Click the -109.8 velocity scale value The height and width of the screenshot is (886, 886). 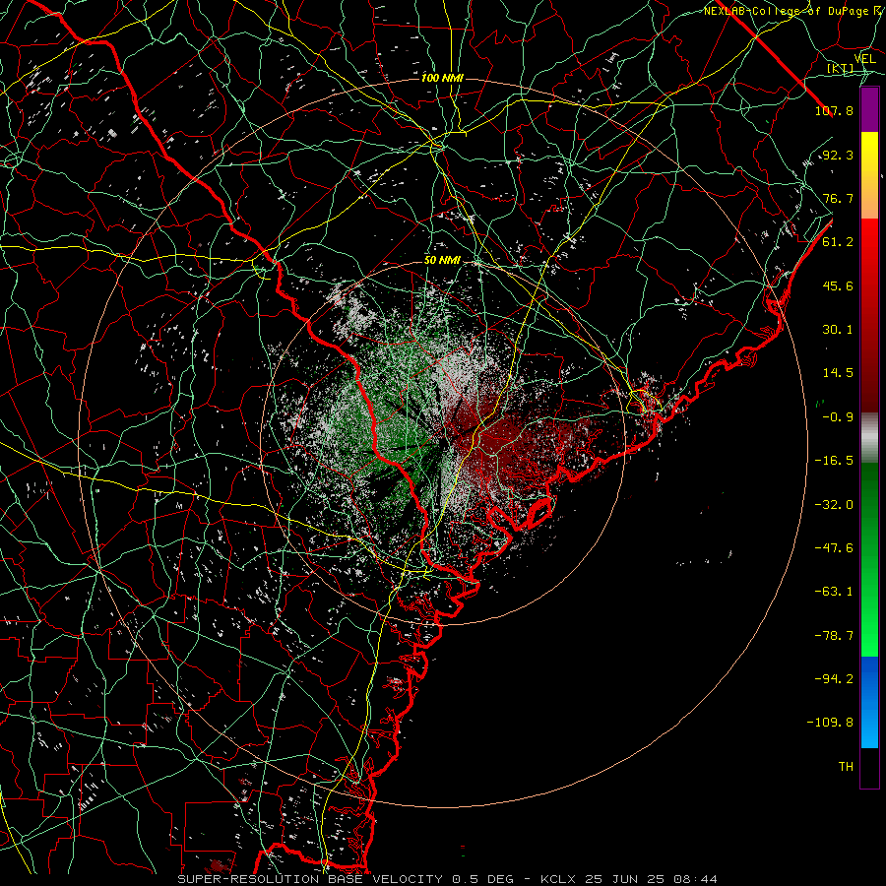pyautogui.click(x=831, y=723)
